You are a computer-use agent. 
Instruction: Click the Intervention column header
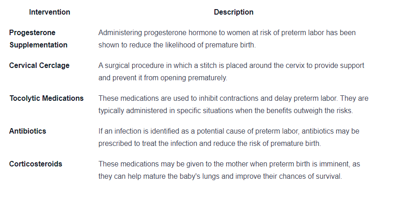click(49, 12)
